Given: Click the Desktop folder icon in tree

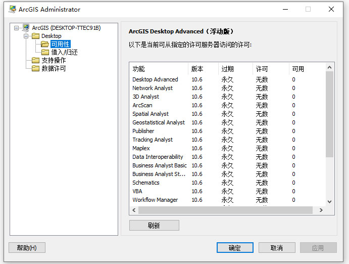Looking at the screenshot, I should (x=36, y=36).
